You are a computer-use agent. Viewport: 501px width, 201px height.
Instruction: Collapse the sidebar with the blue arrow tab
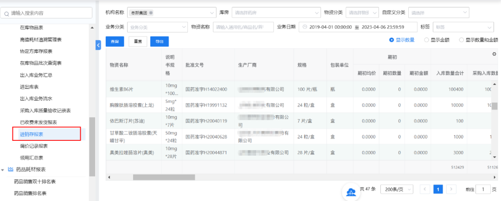pos(98,45)
